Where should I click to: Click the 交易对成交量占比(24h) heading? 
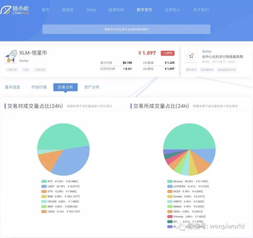35,106
